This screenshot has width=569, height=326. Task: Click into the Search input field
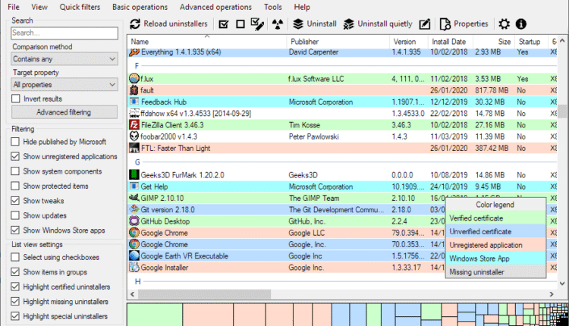click(x=64, y=33)
